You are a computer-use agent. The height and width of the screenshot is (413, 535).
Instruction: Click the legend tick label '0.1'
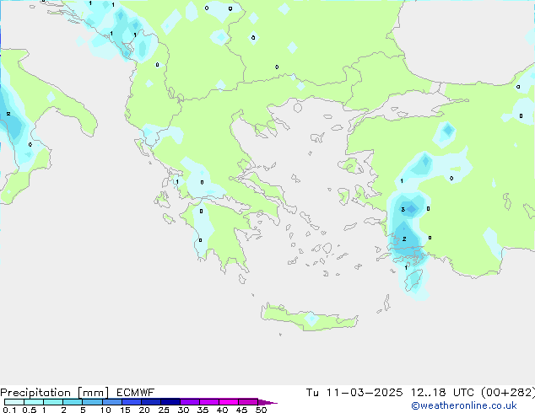pos(9,410)
